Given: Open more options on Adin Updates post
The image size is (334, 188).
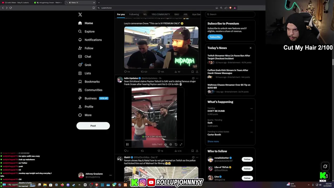Looking at the screenshot, I should coord(197,78).
